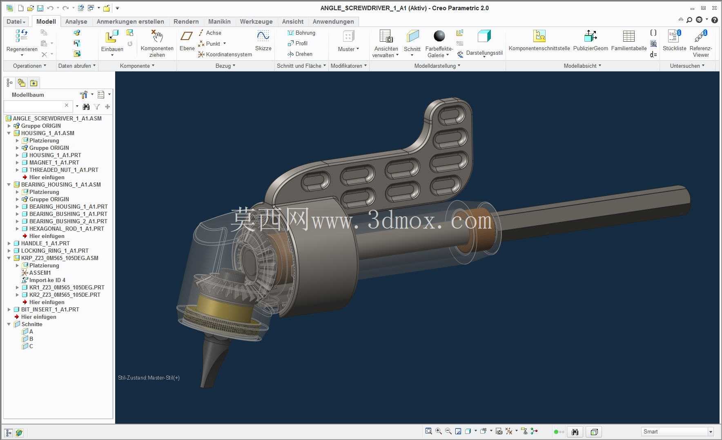Viewport: 722px width, 440px height.
Task: Switch to the Ansicht tab
Action: pos(292,22)
